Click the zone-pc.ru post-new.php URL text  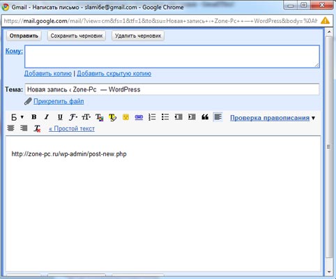tap(69, 154)
